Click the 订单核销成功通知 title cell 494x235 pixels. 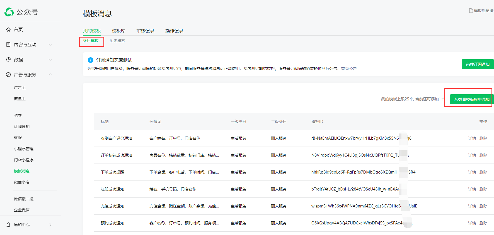point(116,155)
